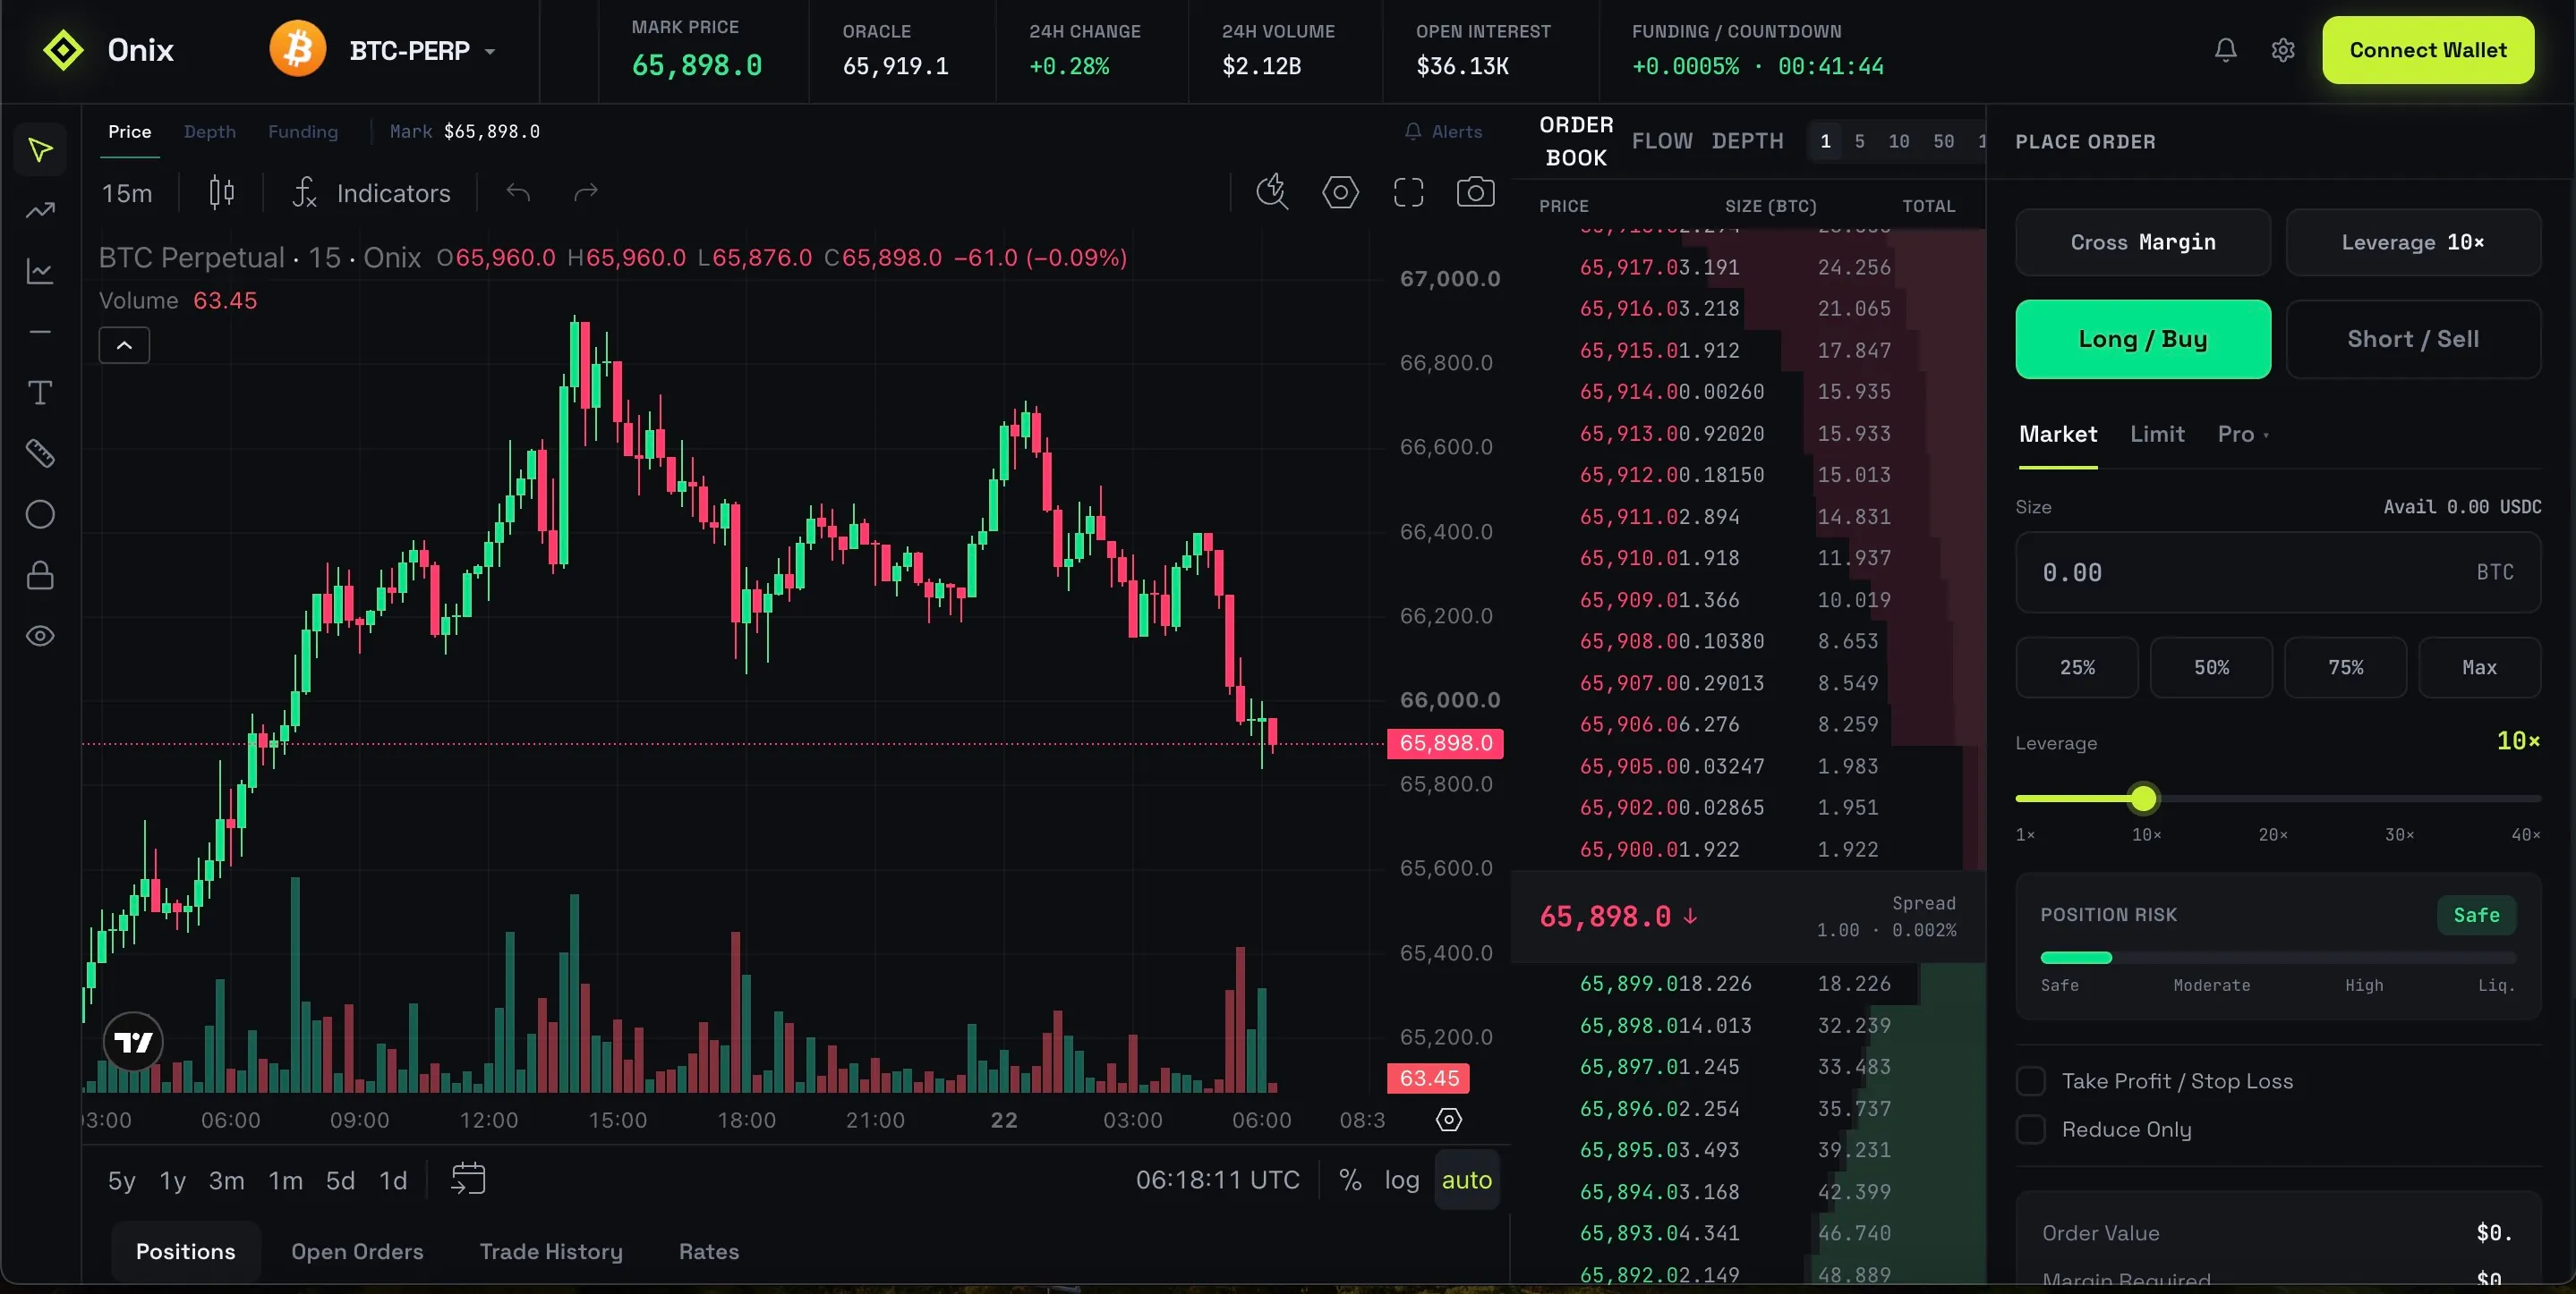Select the trend line drawing tool

(40, 211)
